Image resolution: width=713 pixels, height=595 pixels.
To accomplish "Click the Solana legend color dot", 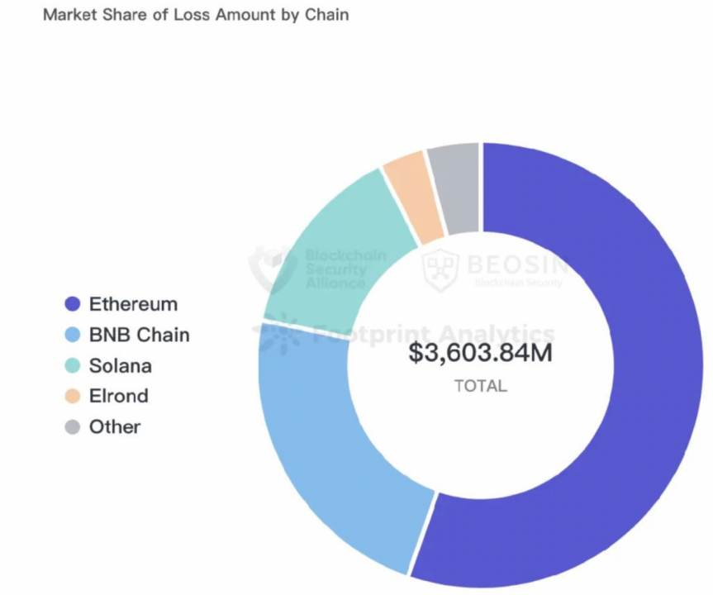I will point(73,365).
